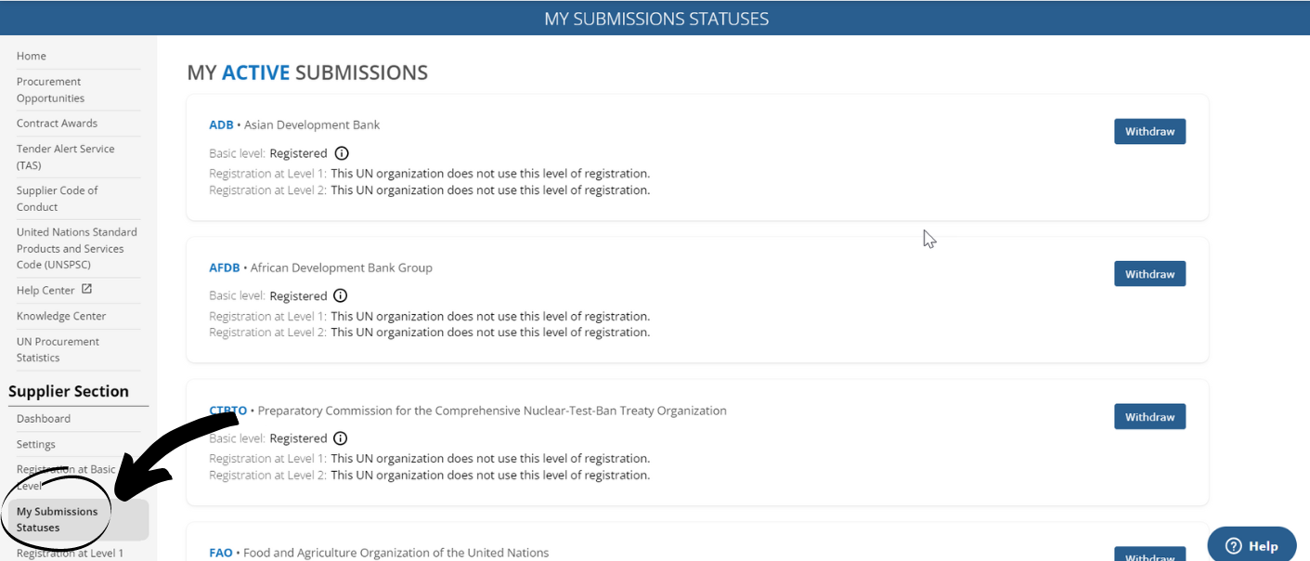1310x561 pixels.
Task: Open supplier Dashboard
Action: click(x=44, y=419)
